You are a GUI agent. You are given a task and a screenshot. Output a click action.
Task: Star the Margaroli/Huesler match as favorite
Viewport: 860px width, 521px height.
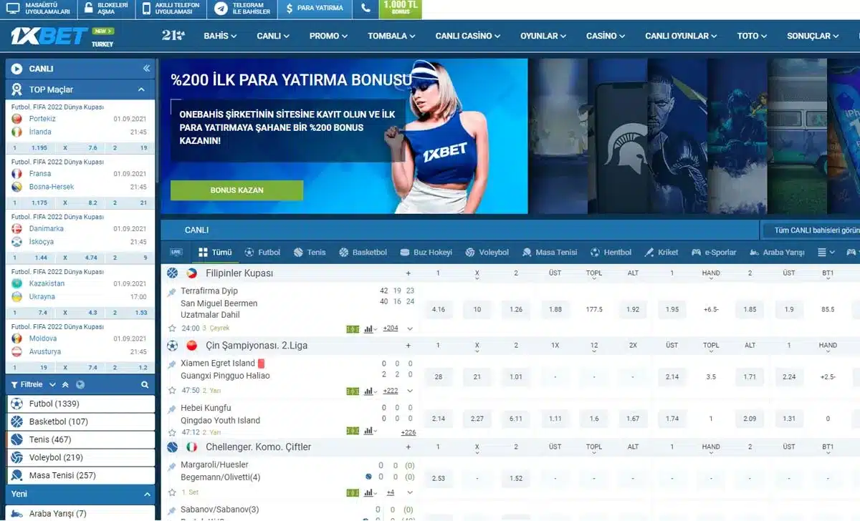coord(172,493)
